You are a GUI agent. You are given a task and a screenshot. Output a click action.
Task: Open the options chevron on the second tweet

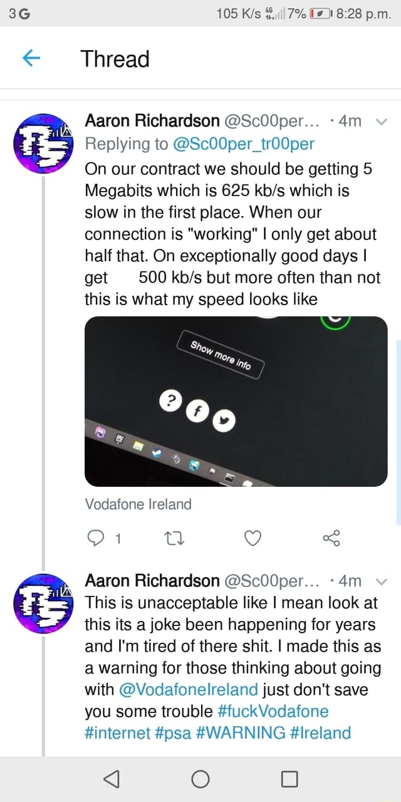point(382,581)
